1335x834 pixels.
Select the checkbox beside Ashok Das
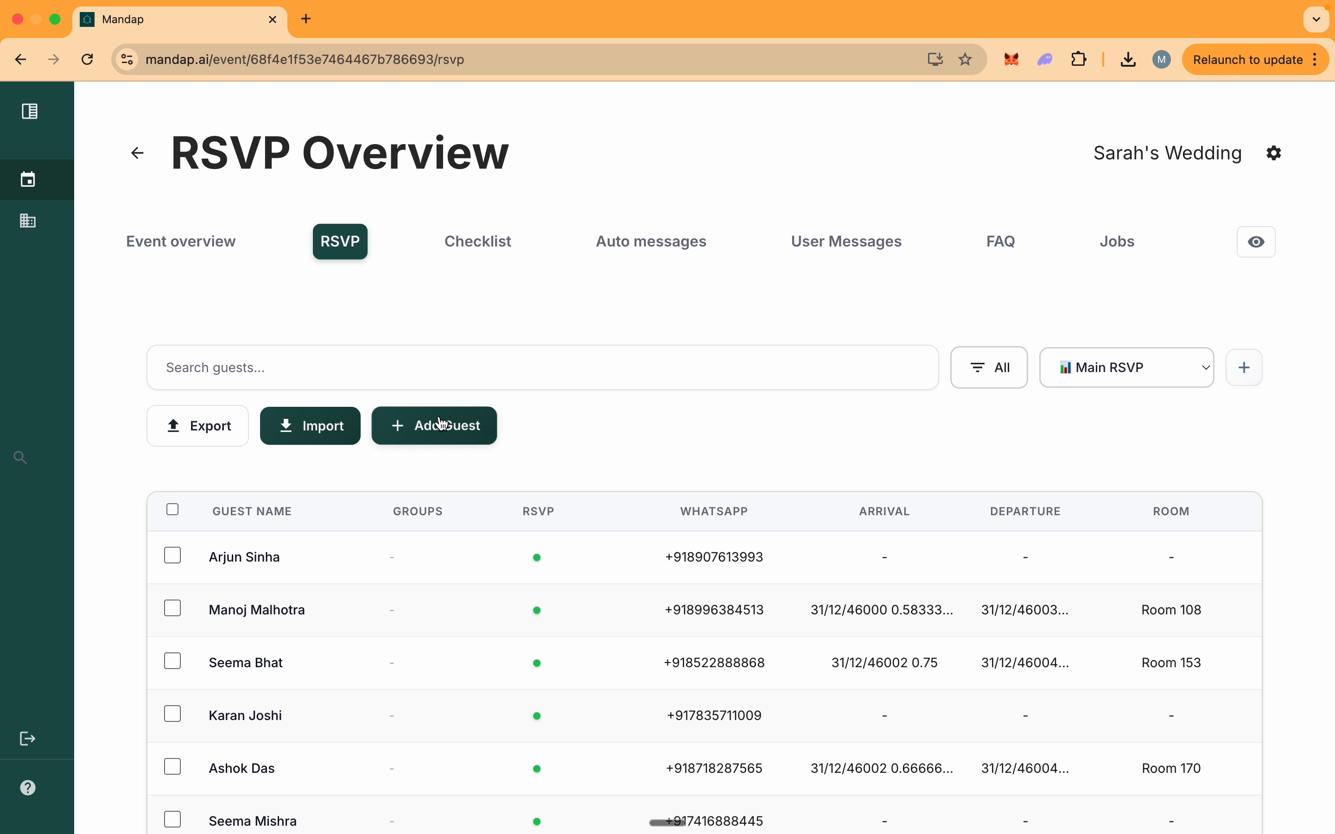pos(172,766)
